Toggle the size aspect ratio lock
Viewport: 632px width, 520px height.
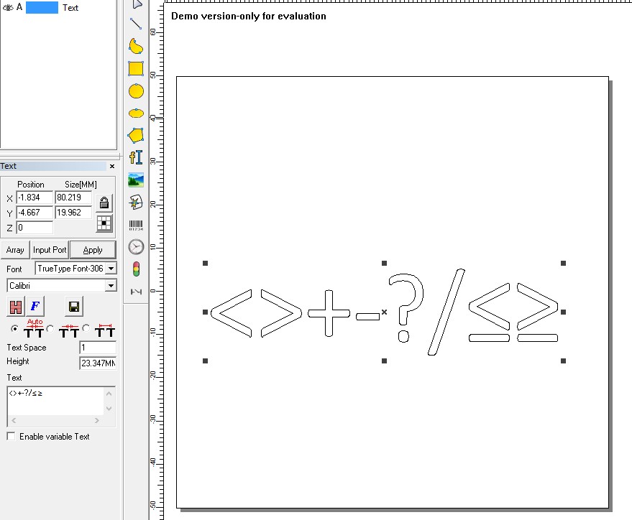104,203
